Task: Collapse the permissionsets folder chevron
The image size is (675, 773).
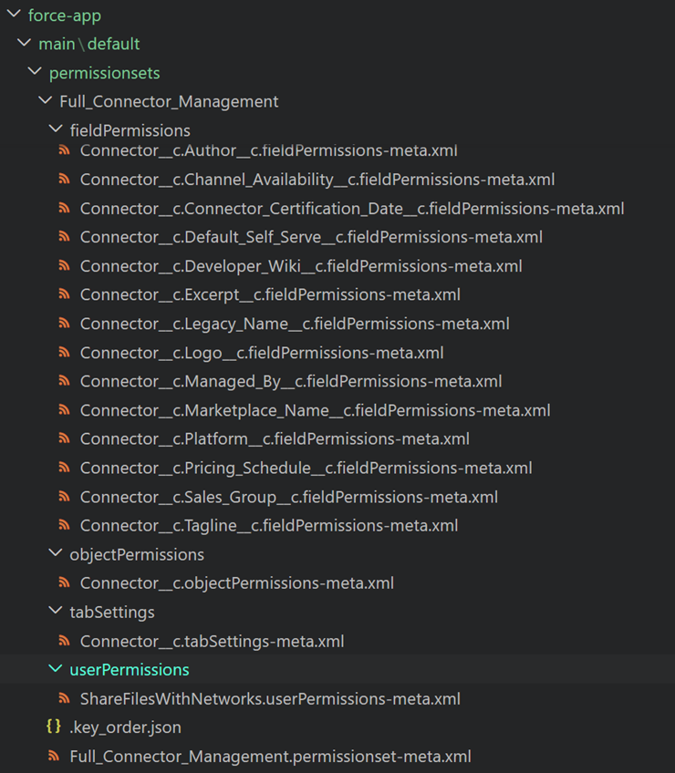Action: (x=35, y=72)
